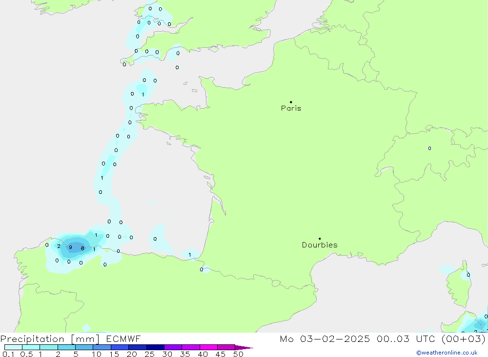Click the '2' precipitation value off Spain
The image size is (488, 357).
click(x=59, y=246)
